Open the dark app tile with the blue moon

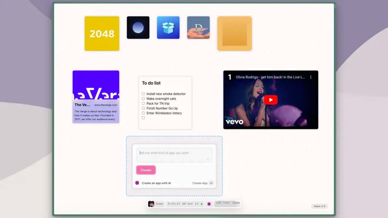coord(138,28)
